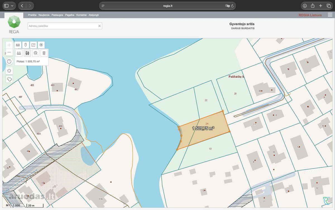Clear the address search with X
This screenshot has width=335, height=210.
[x=99, y=26]
